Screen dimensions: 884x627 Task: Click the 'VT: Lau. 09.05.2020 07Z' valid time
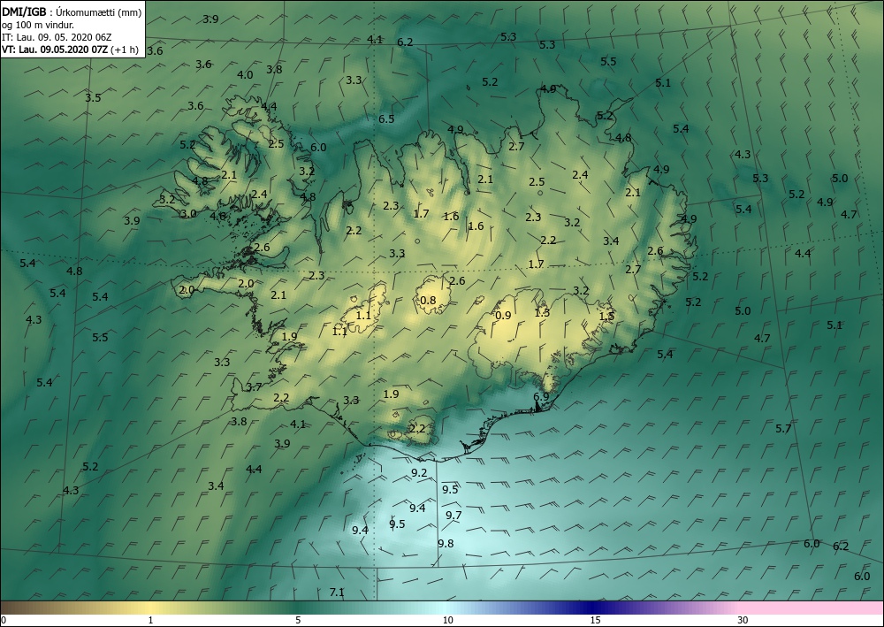[x=54, y=50]
